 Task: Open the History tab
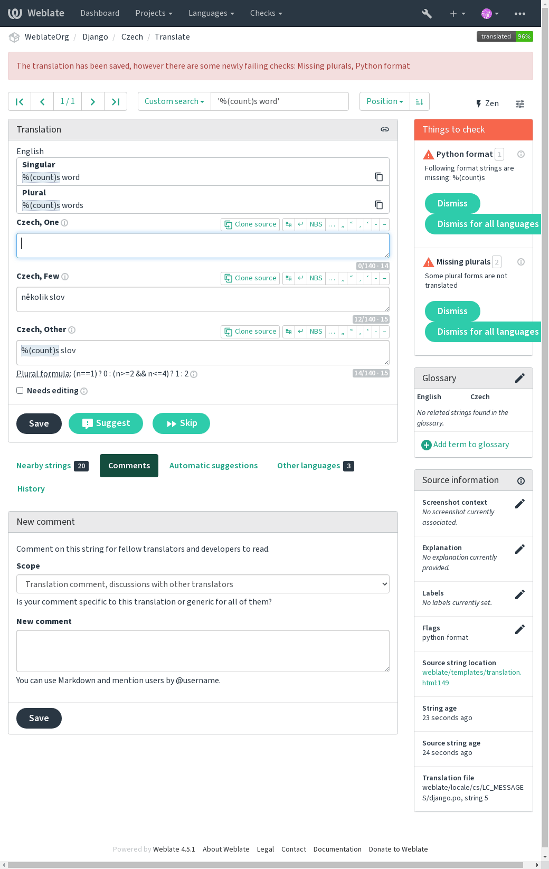point(31,489)
